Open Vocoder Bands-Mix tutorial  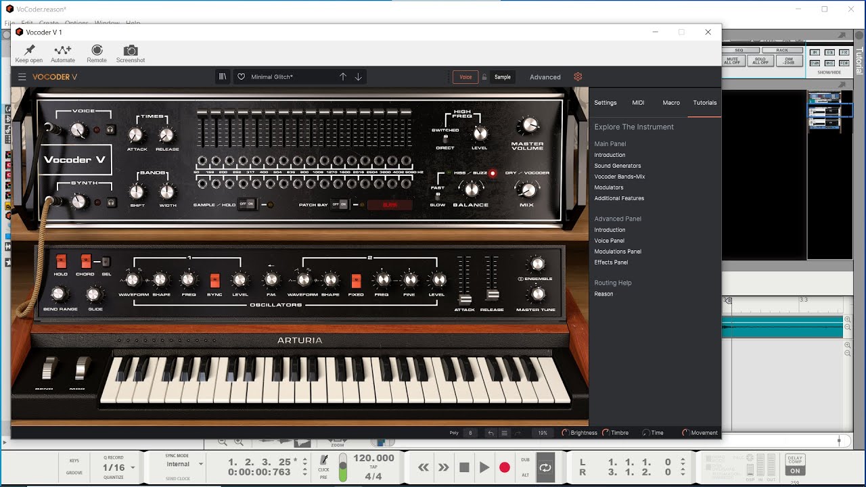coord(620,177)
